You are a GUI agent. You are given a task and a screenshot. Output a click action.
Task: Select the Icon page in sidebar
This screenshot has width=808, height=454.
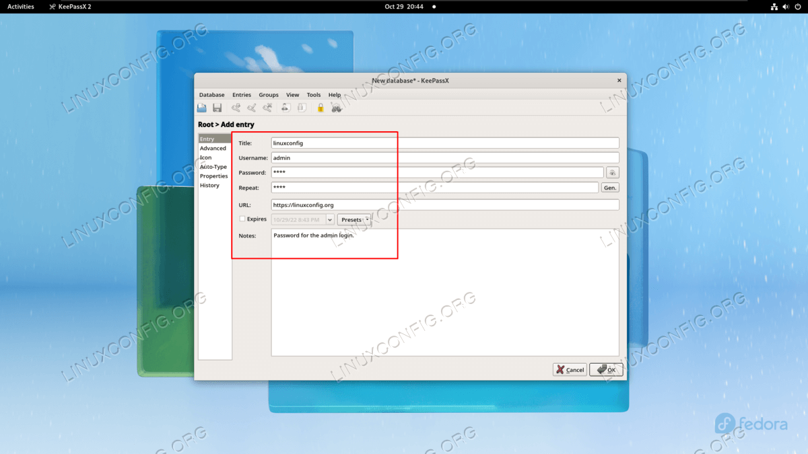[x=215, y=157]
